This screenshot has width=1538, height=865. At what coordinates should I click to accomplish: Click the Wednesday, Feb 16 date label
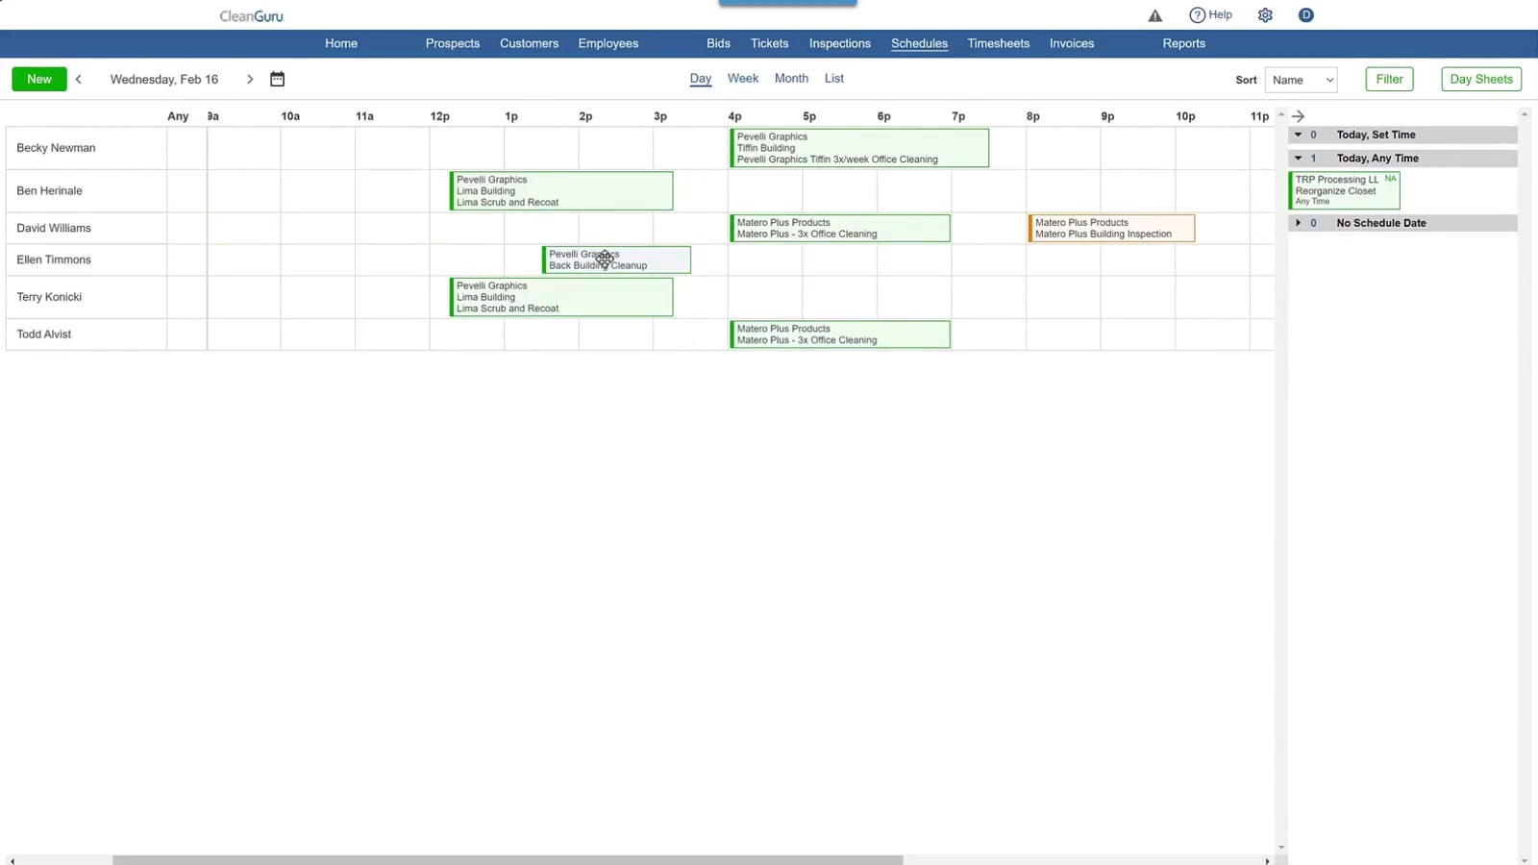(x=164, y=79)
